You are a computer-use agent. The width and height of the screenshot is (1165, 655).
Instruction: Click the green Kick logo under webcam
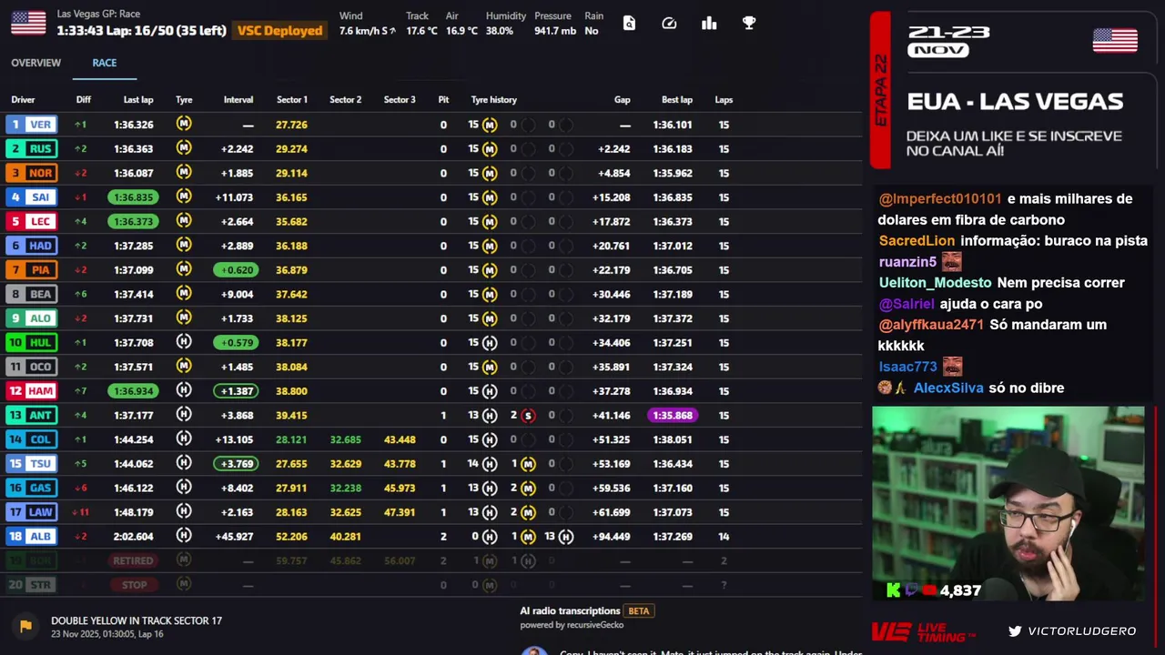[894, 590]
